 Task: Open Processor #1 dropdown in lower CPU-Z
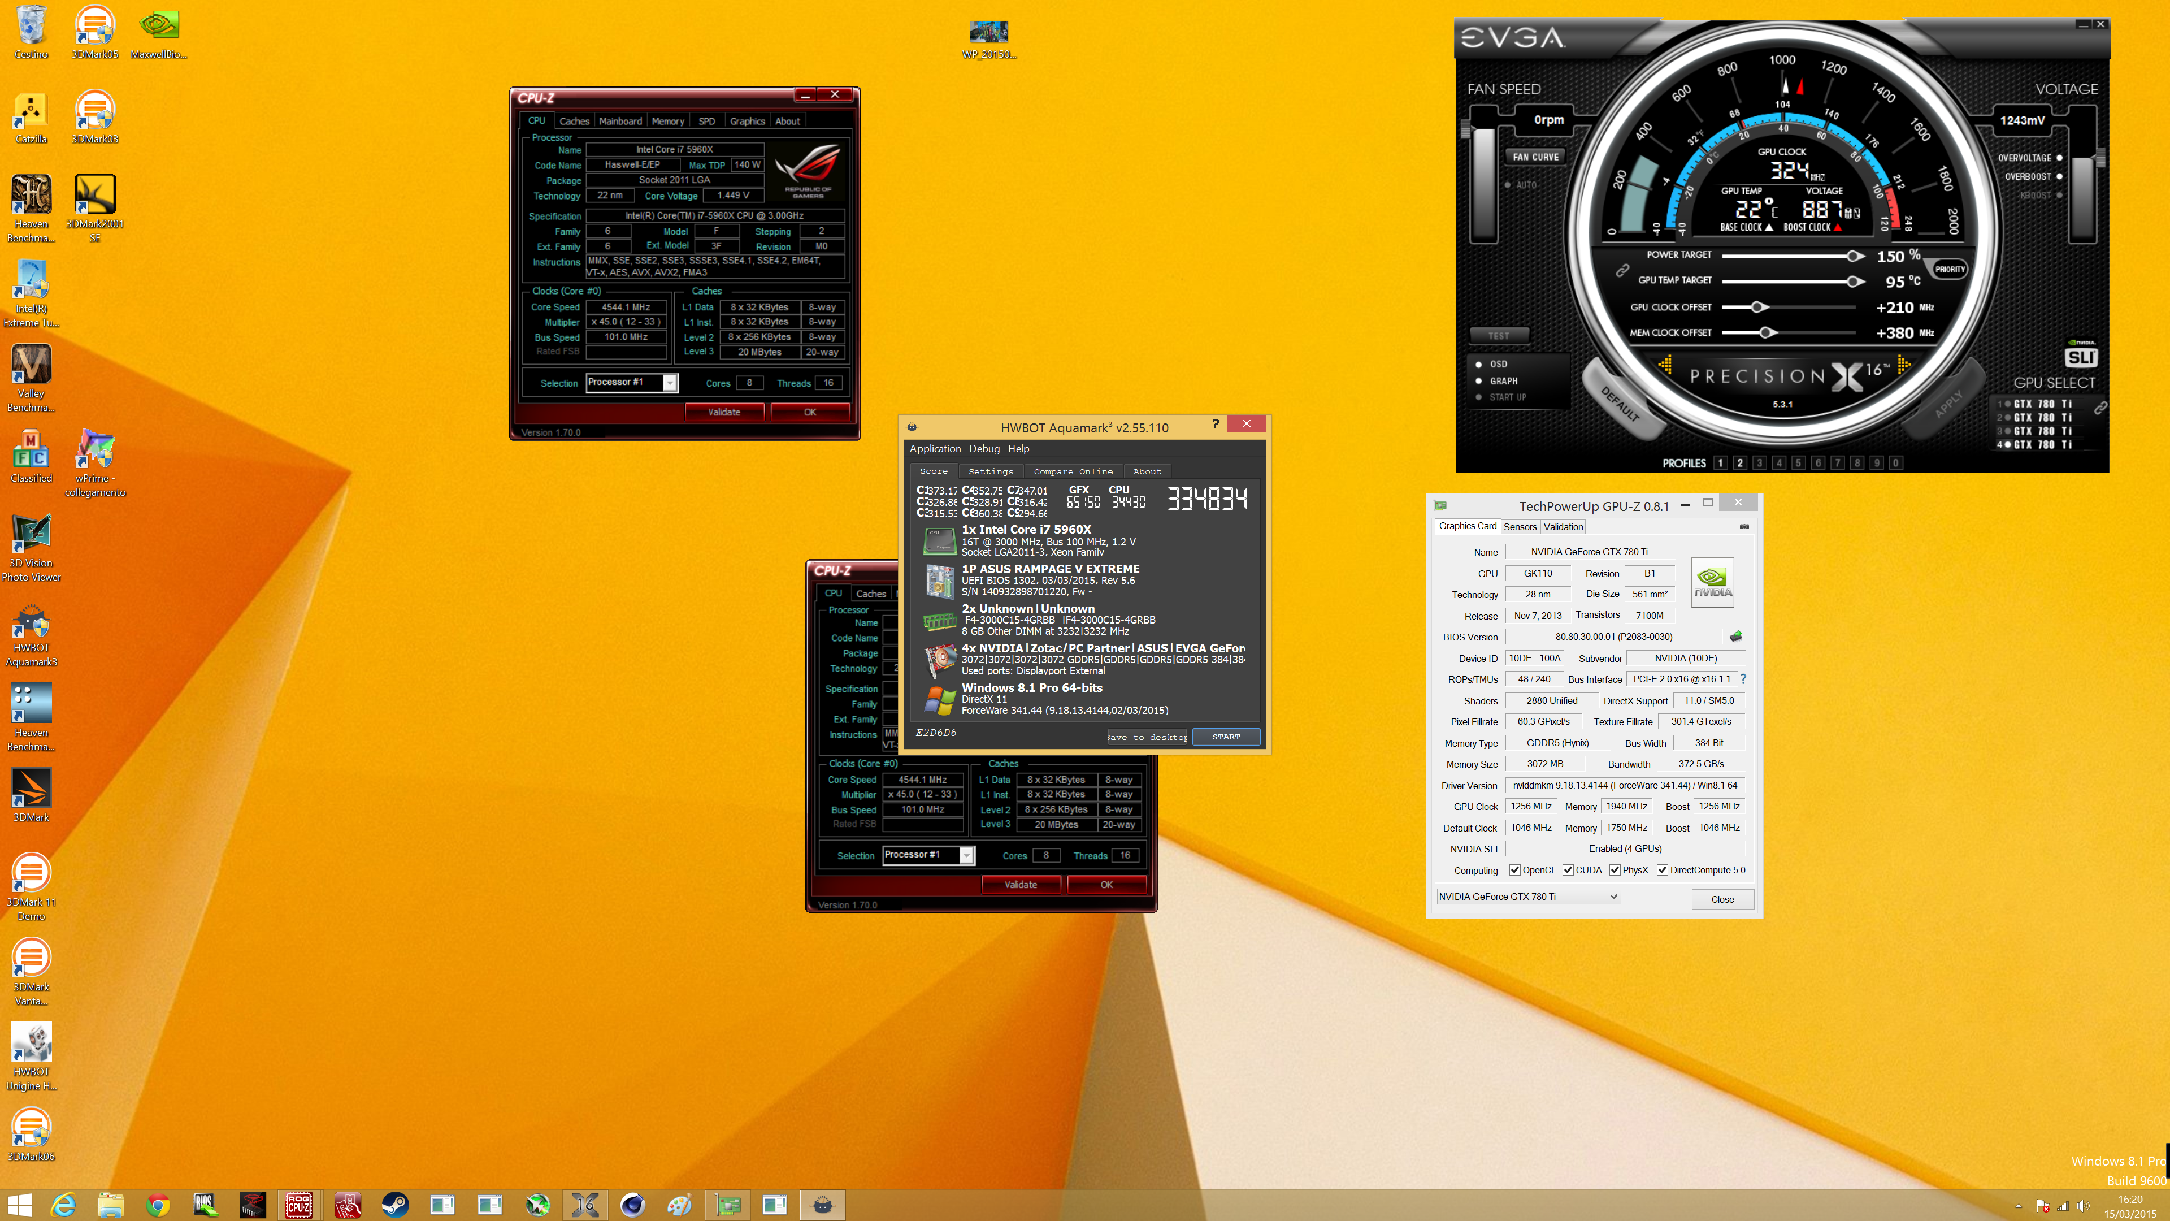928,855
